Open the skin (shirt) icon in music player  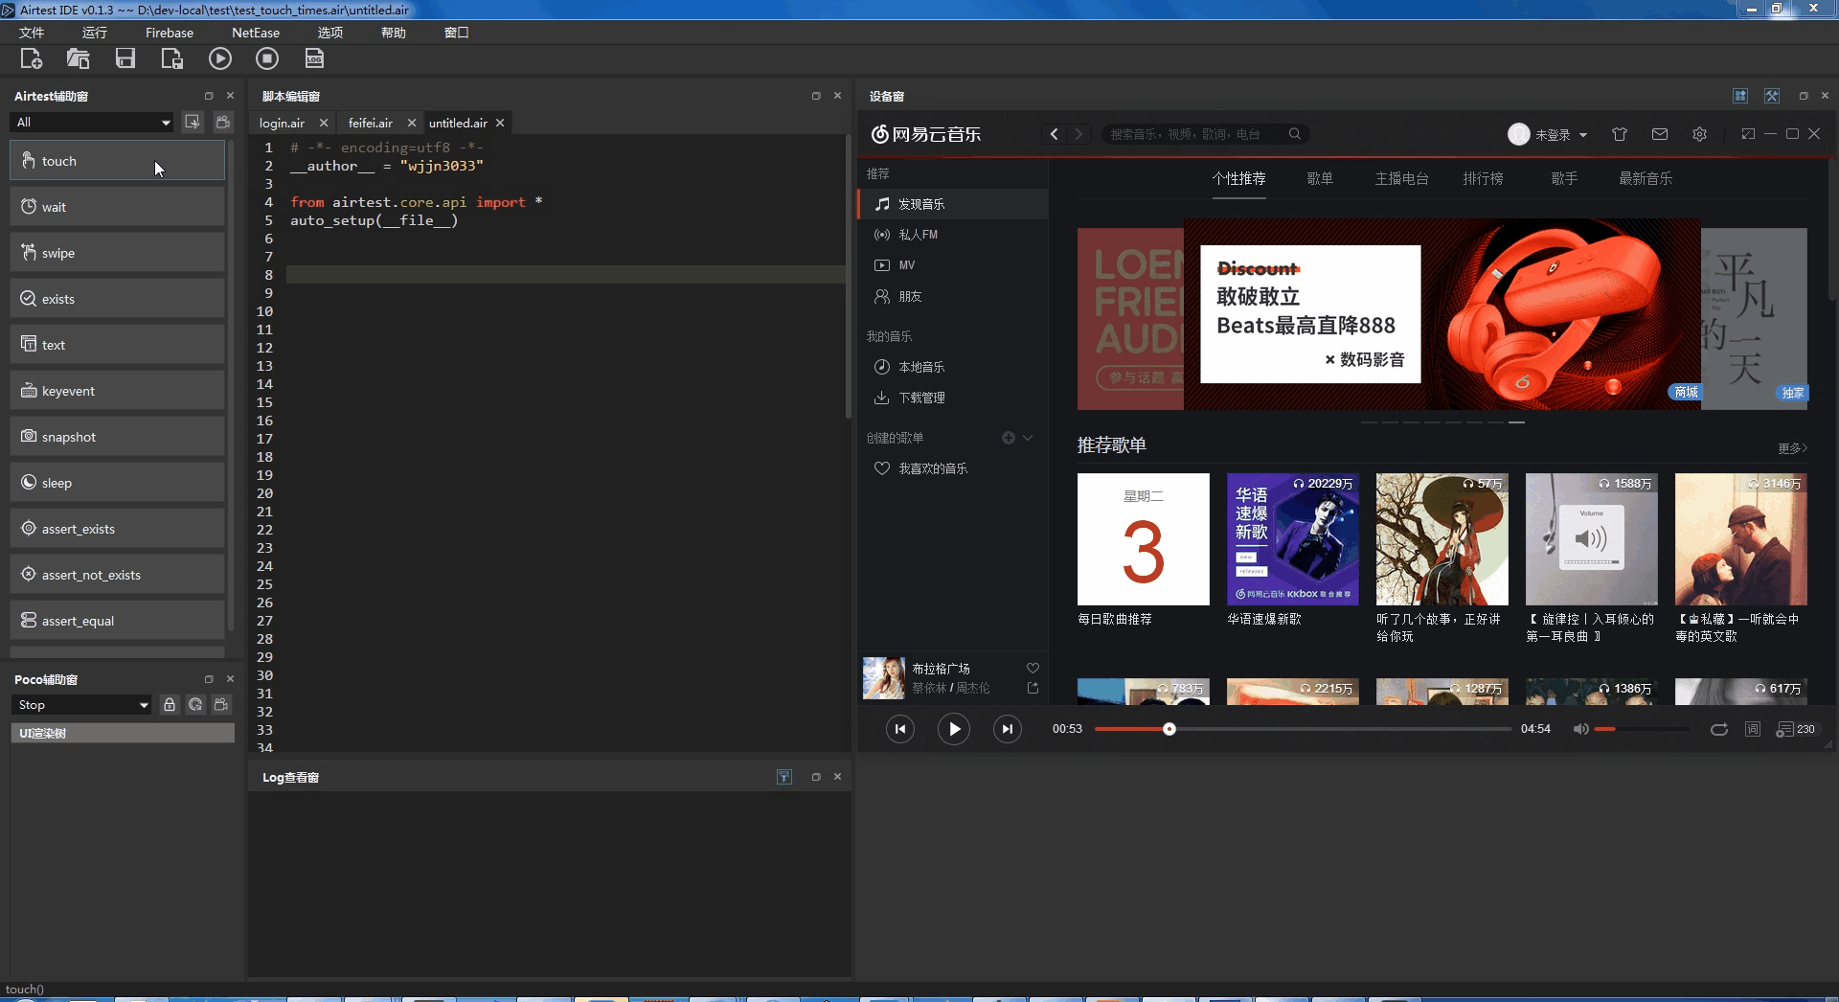[1620, 134]
